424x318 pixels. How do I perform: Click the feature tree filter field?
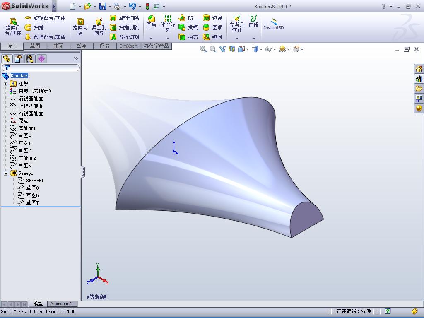(41, 67)
